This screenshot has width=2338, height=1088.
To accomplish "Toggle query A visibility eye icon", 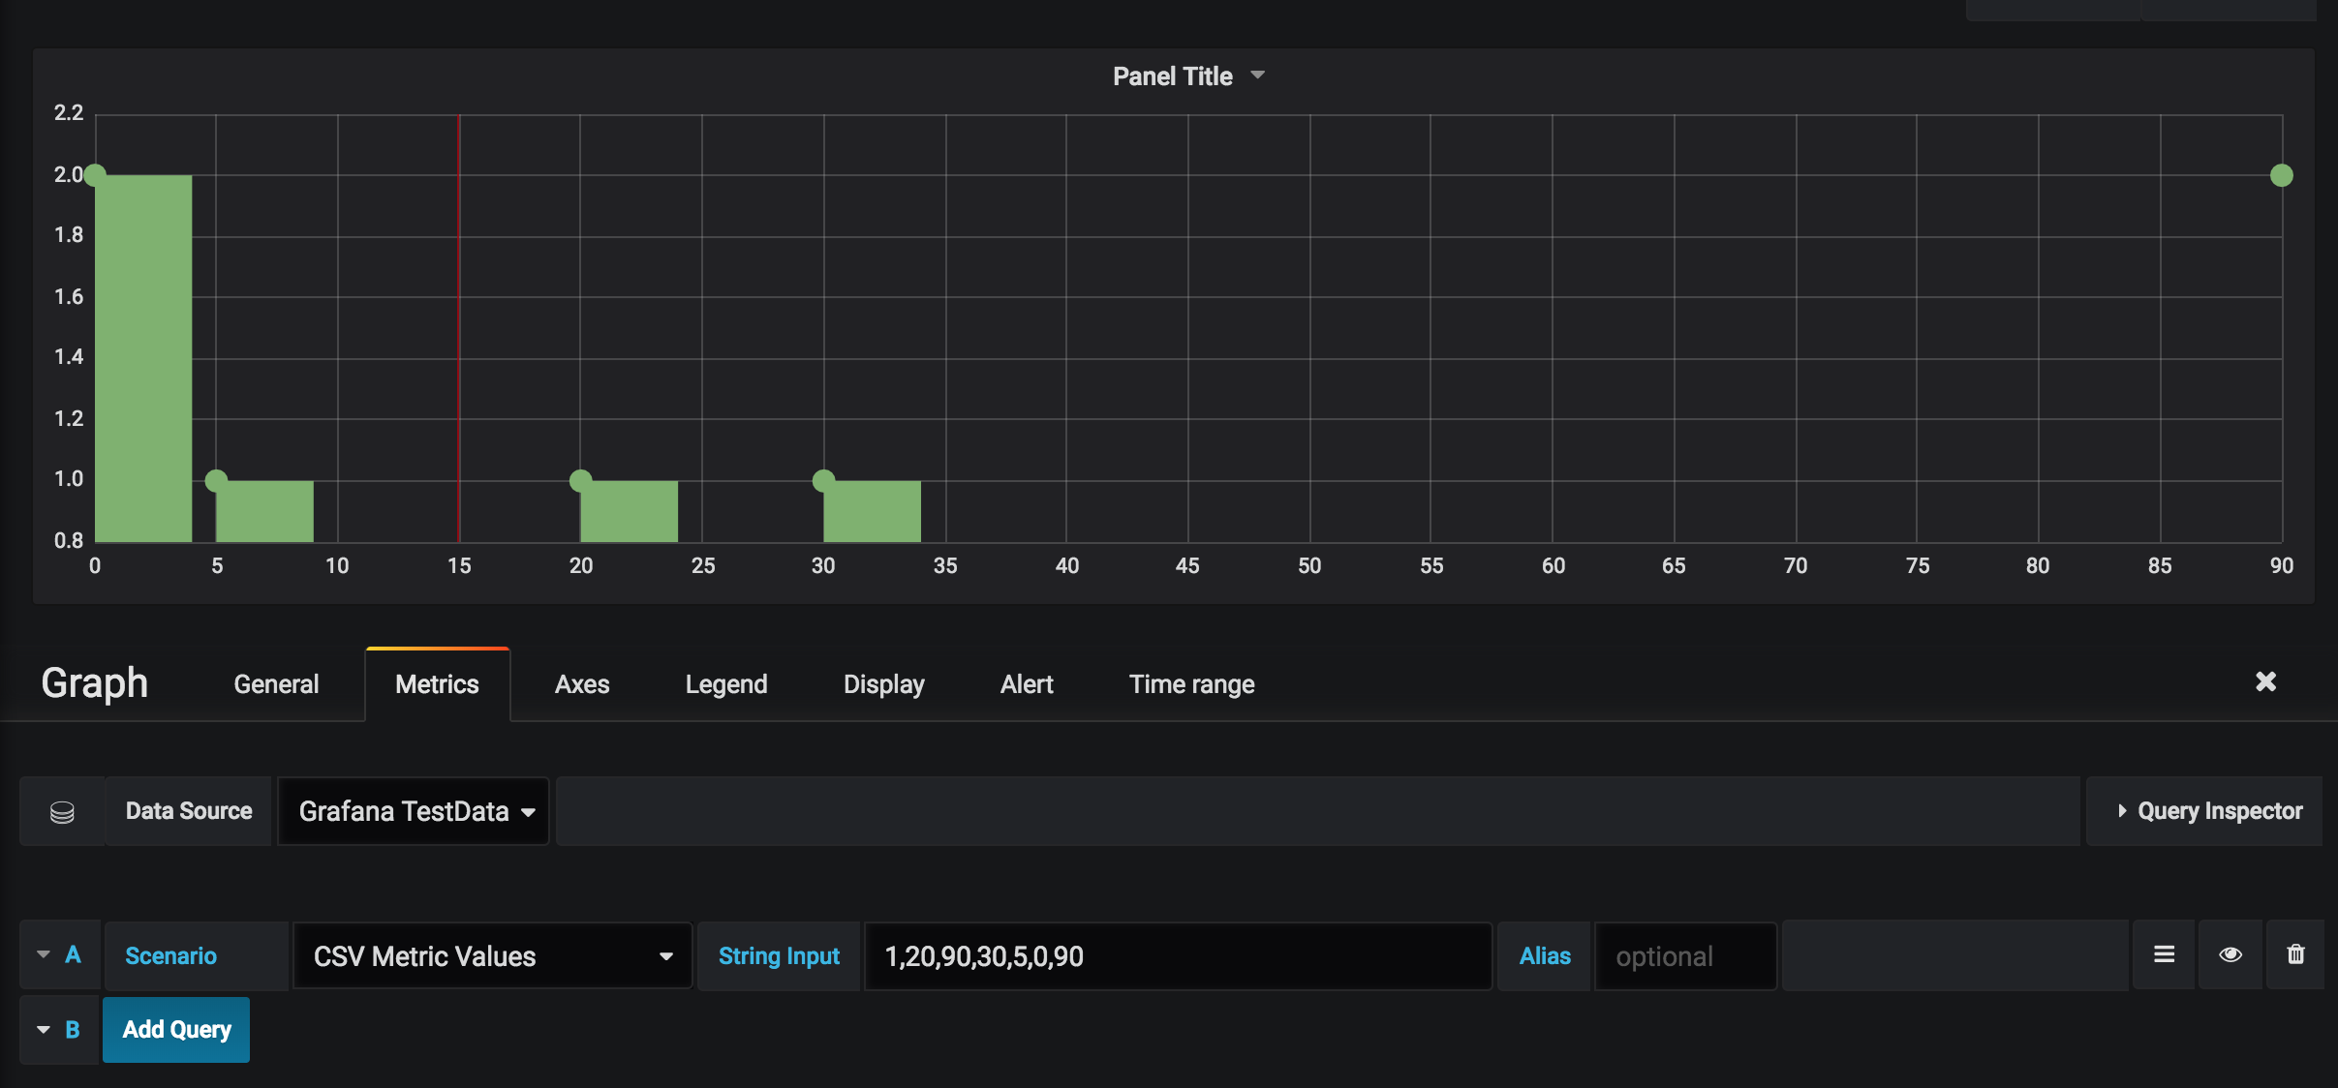I will click(2230, 955).
